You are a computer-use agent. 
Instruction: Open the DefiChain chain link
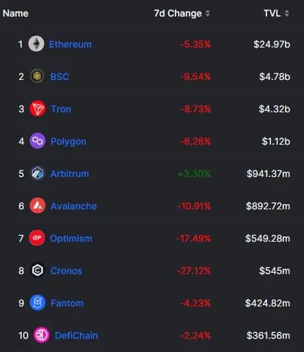point(76,335)
